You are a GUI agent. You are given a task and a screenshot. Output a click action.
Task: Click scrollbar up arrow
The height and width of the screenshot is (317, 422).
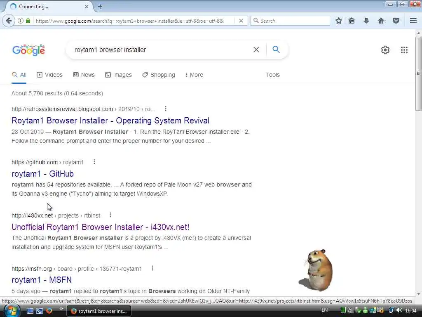tap(418, 33)
